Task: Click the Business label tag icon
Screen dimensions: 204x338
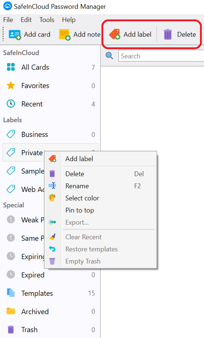Action: pyautogui.click(x=11, y=134)
